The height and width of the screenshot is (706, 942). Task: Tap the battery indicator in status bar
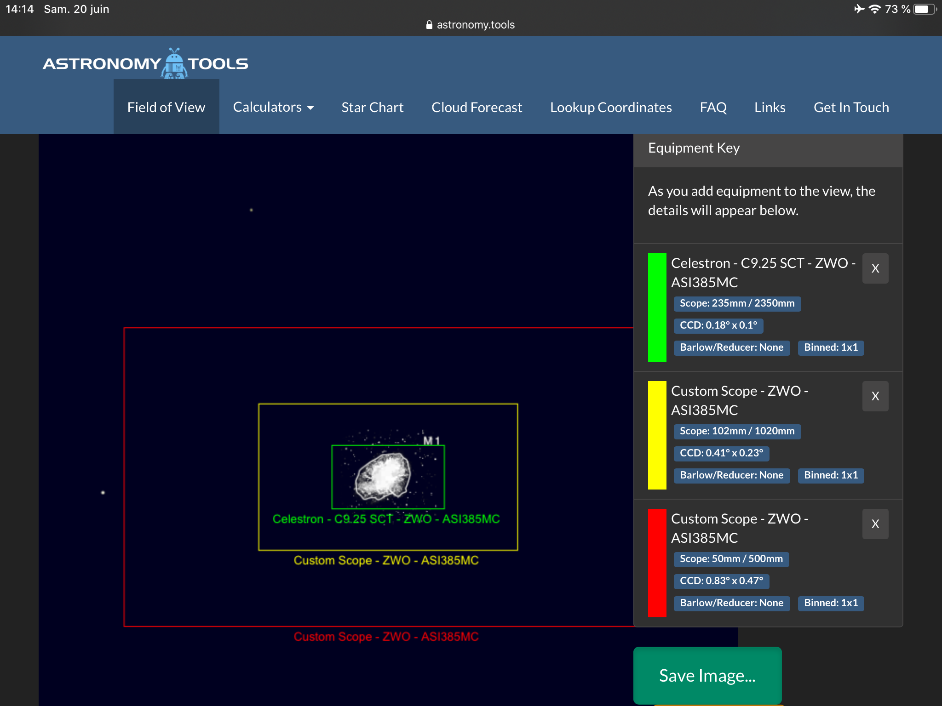925,9
